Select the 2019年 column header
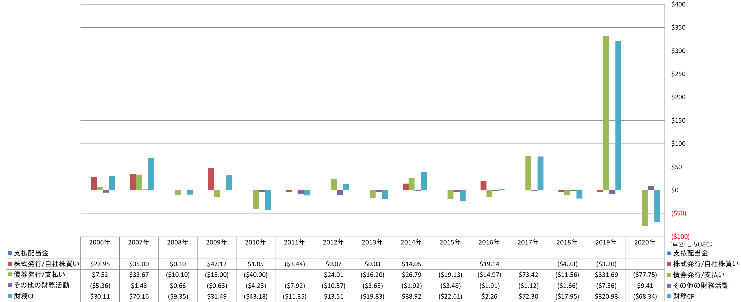Viewport: 741px width, 302px height. pos(606,242)
